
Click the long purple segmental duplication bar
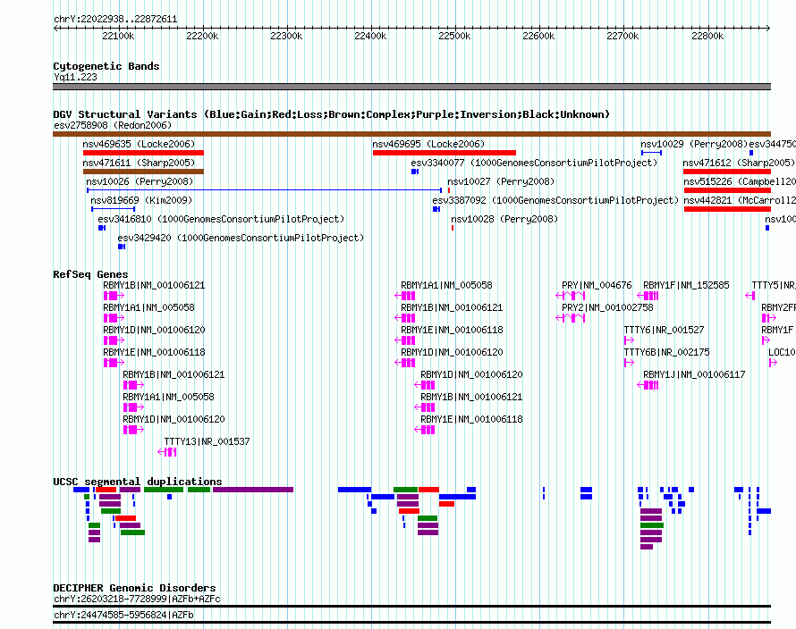pyautogui.click(x=253, y=490)
